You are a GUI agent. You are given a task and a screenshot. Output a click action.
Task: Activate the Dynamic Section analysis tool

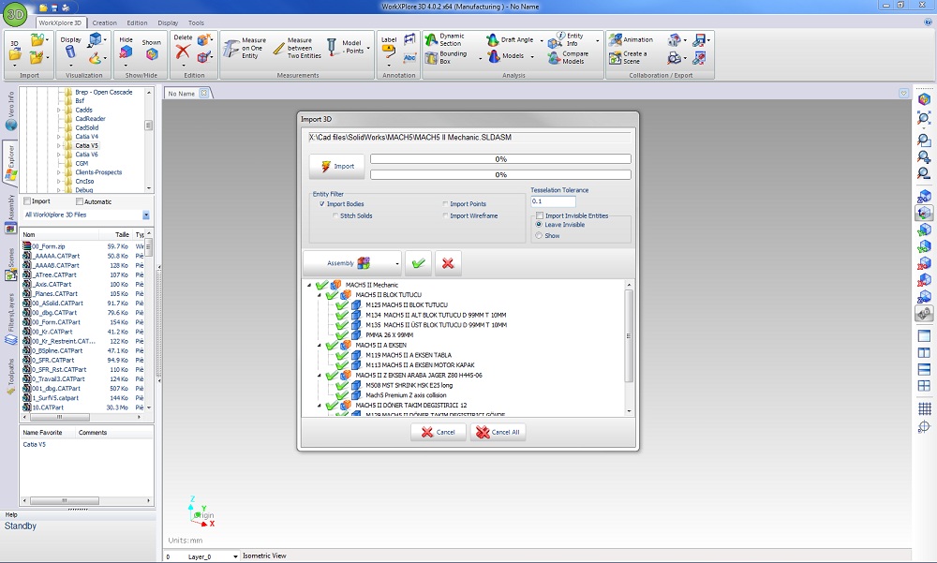[x=444, y=39]
